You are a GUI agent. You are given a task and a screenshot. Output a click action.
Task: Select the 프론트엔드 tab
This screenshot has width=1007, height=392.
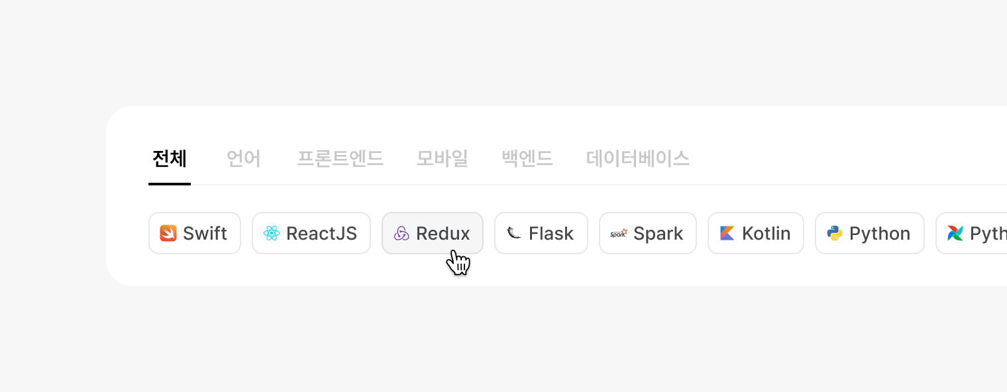click(340, 159)
